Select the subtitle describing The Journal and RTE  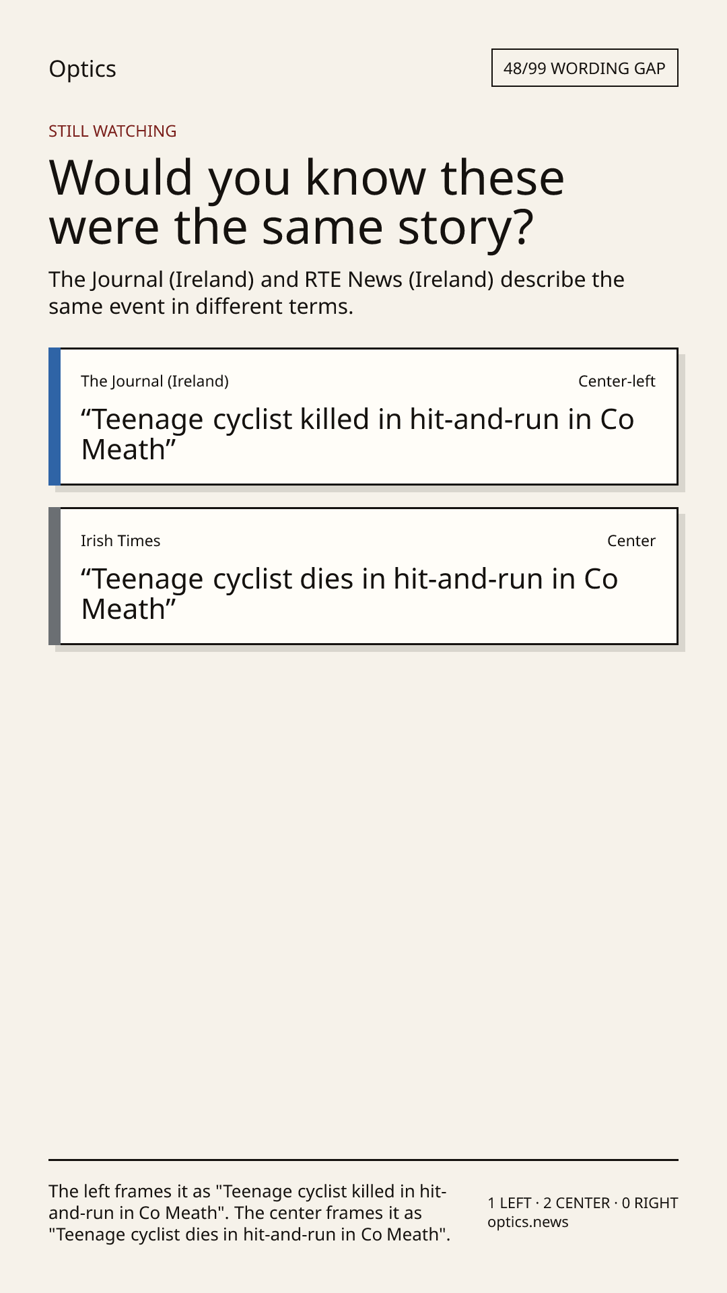337,293
